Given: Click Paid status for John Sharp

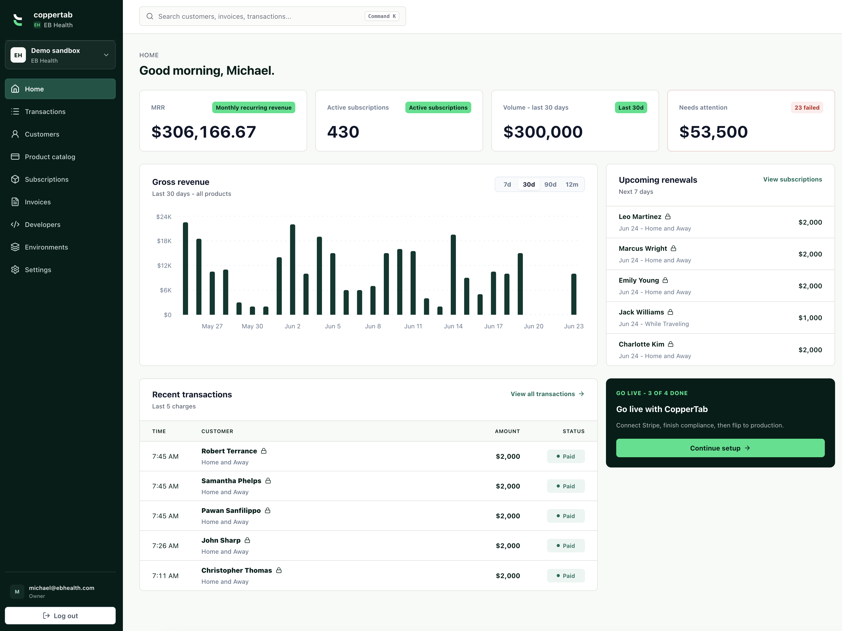Looking at the screenshot, I should (x=566, y=545).
